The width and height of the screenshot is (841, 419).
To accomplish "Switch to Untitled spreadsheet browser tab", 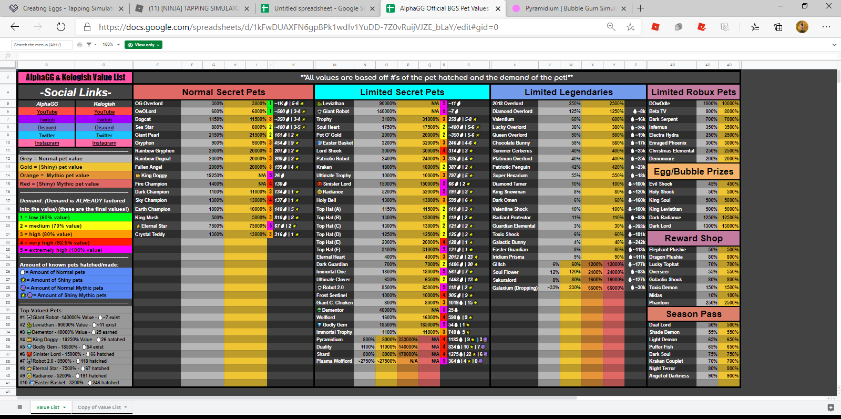I will pos(318,8).
